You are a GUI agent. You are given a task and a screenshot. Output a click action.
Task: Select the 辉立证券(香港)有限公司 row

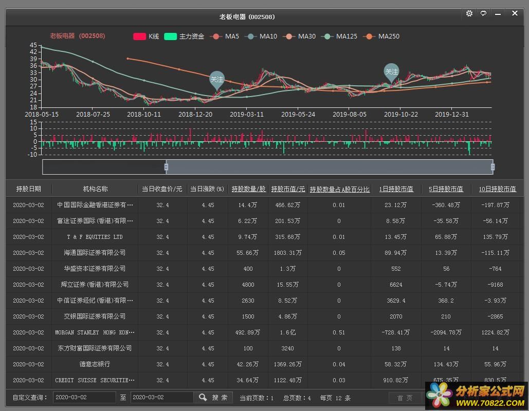coord(263,285)
